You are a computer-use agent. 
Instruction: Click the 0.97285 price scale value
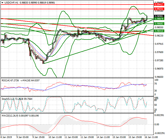[x=159, y=60]
